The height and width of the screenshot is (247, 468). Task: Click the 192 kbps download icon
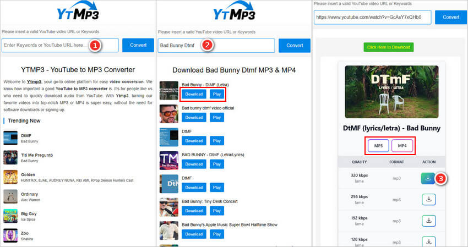coord(428,221)
